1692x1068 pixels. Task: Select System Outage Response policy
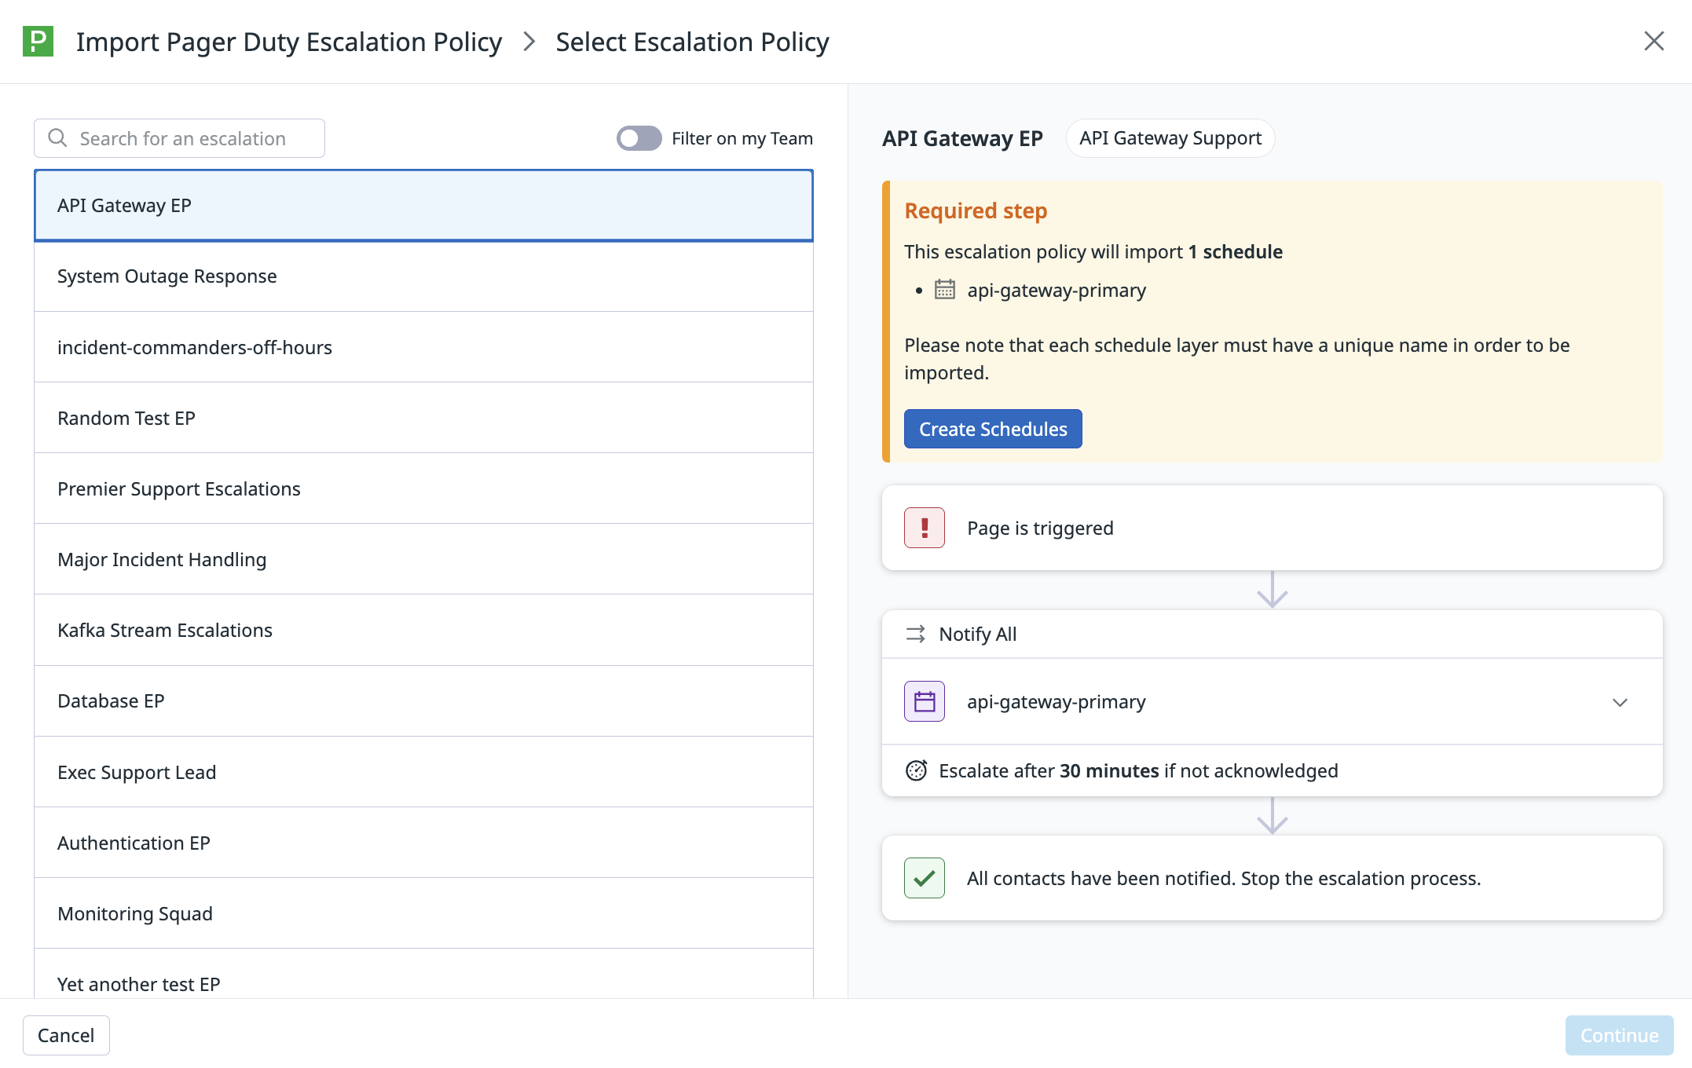[x=423, y=276]
